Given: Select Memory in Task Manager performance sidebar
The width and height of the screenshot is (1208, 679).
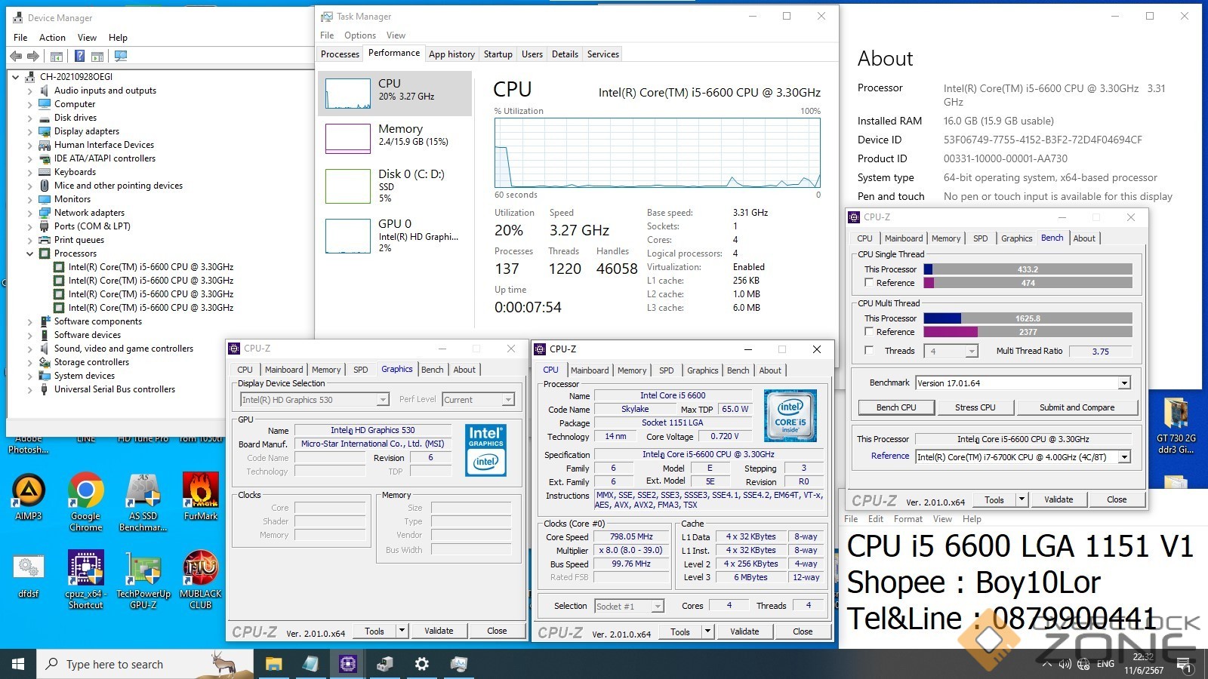Looking at the screenshot, I should (395, 136).
